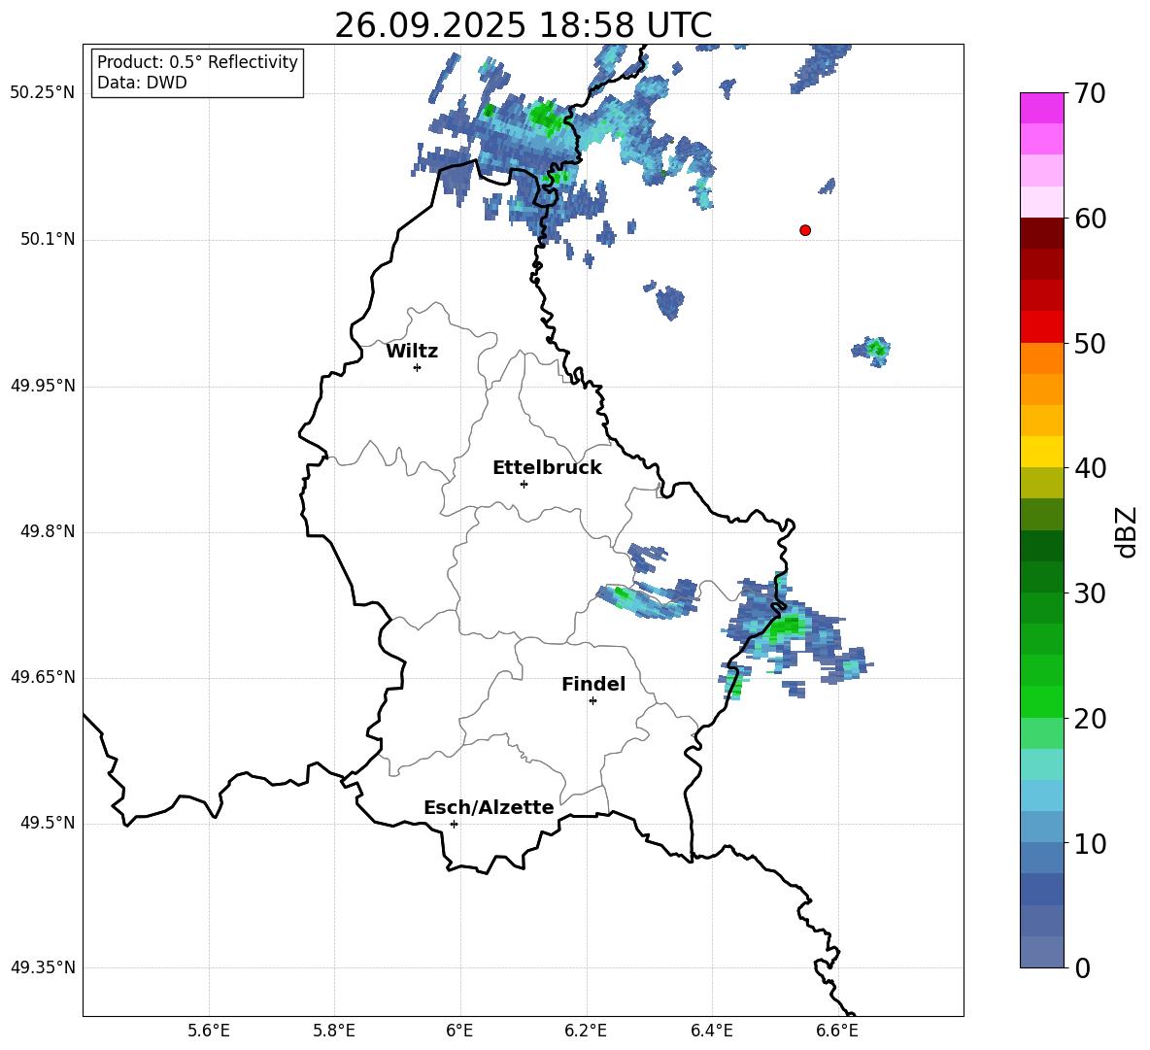Image resolution: width=1150 pixels, height=1050 pixels.
Task: Click the Wiltz label
Action: coord(412,352)
